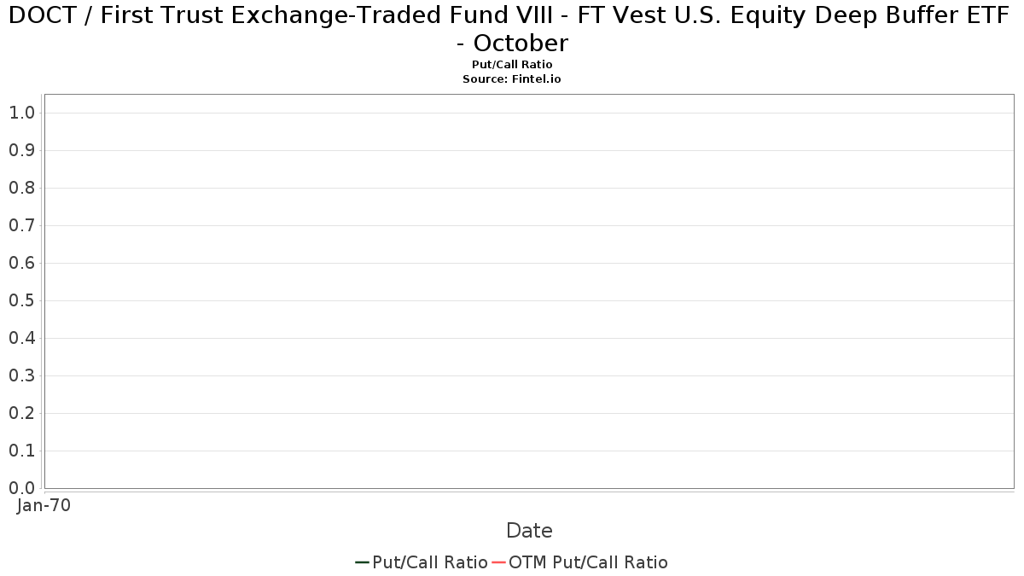Image resolution: width=1024 pixels, height=576 pixels.
Task: Click the red OTM Put/Call Ratio line swatch
Action: [x=498, y=562]
